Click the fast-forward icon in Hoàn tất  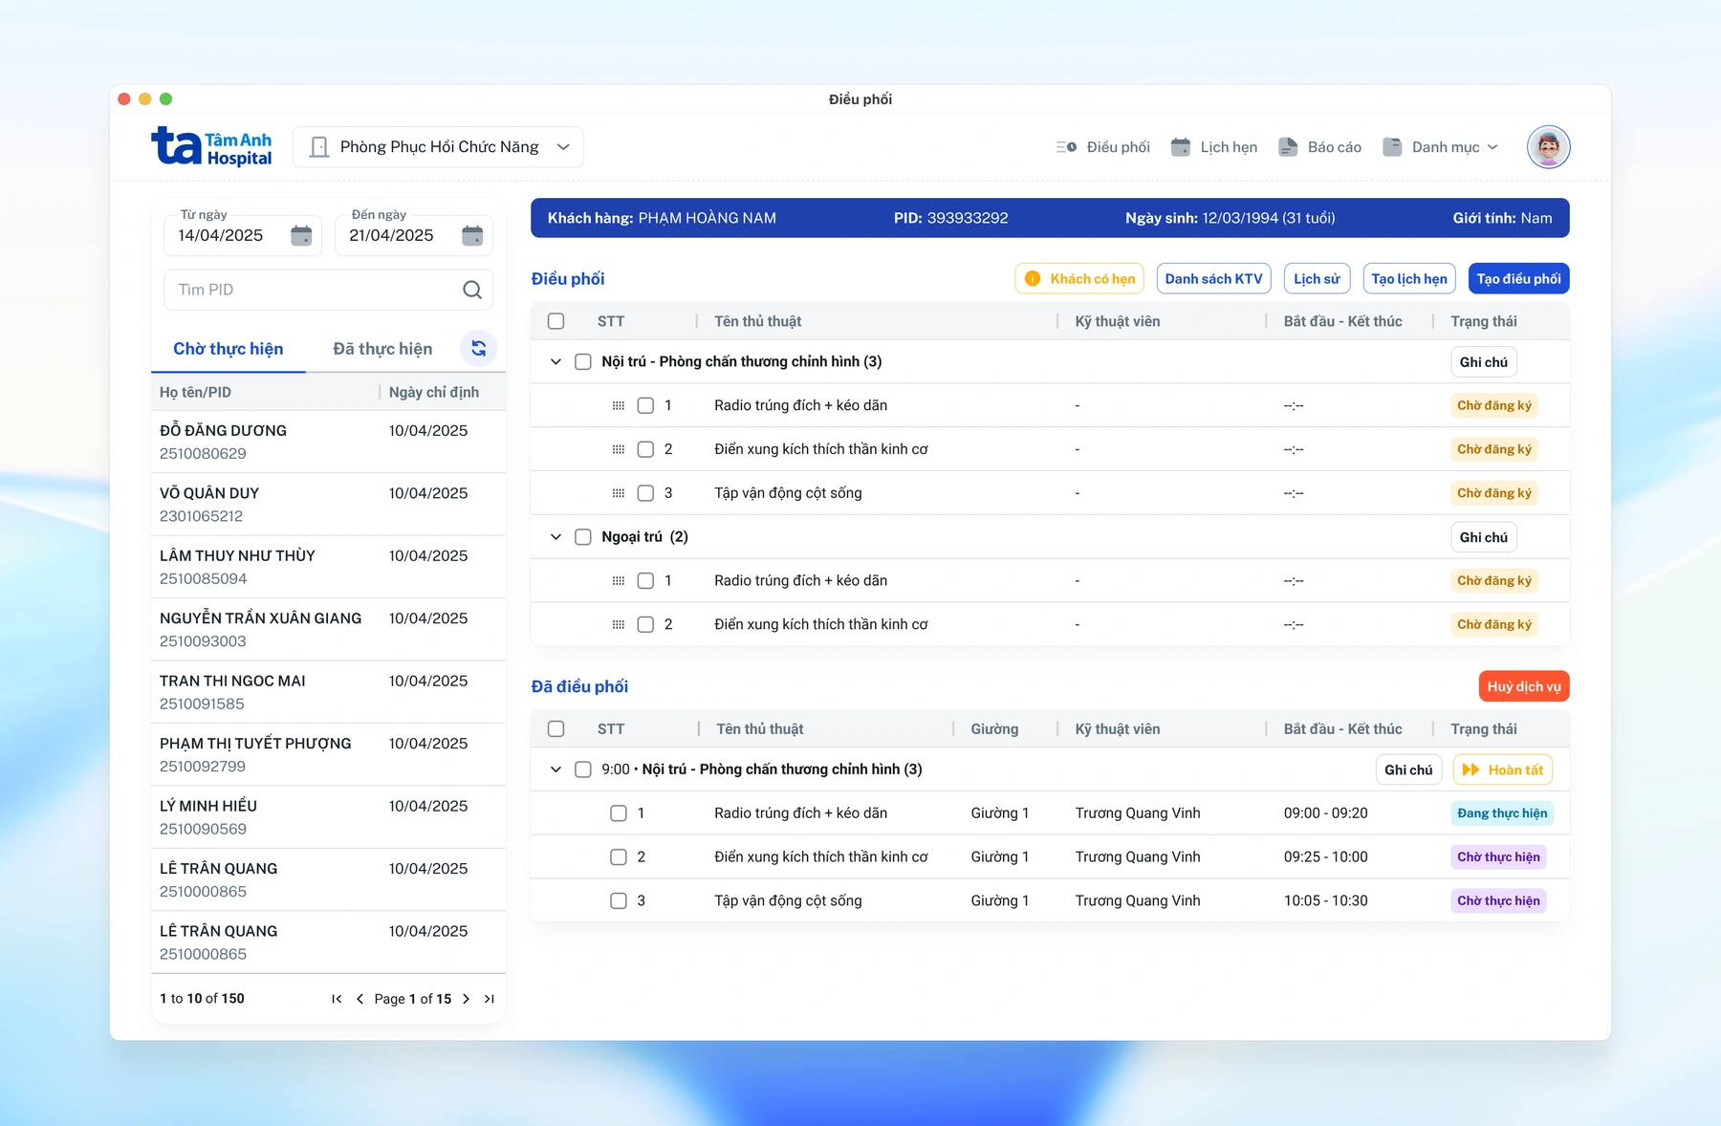coord(1471,769)
